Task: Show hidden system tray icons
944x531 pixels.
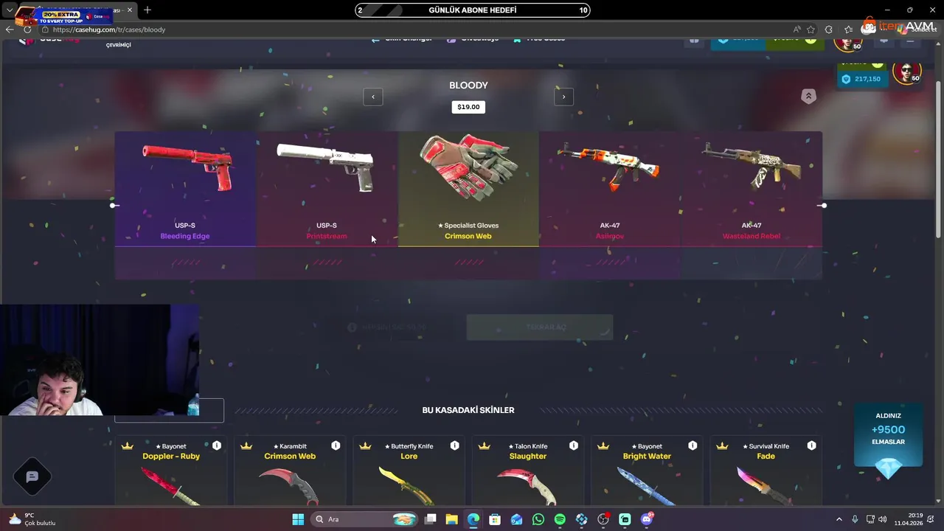Action: (839, 519)
